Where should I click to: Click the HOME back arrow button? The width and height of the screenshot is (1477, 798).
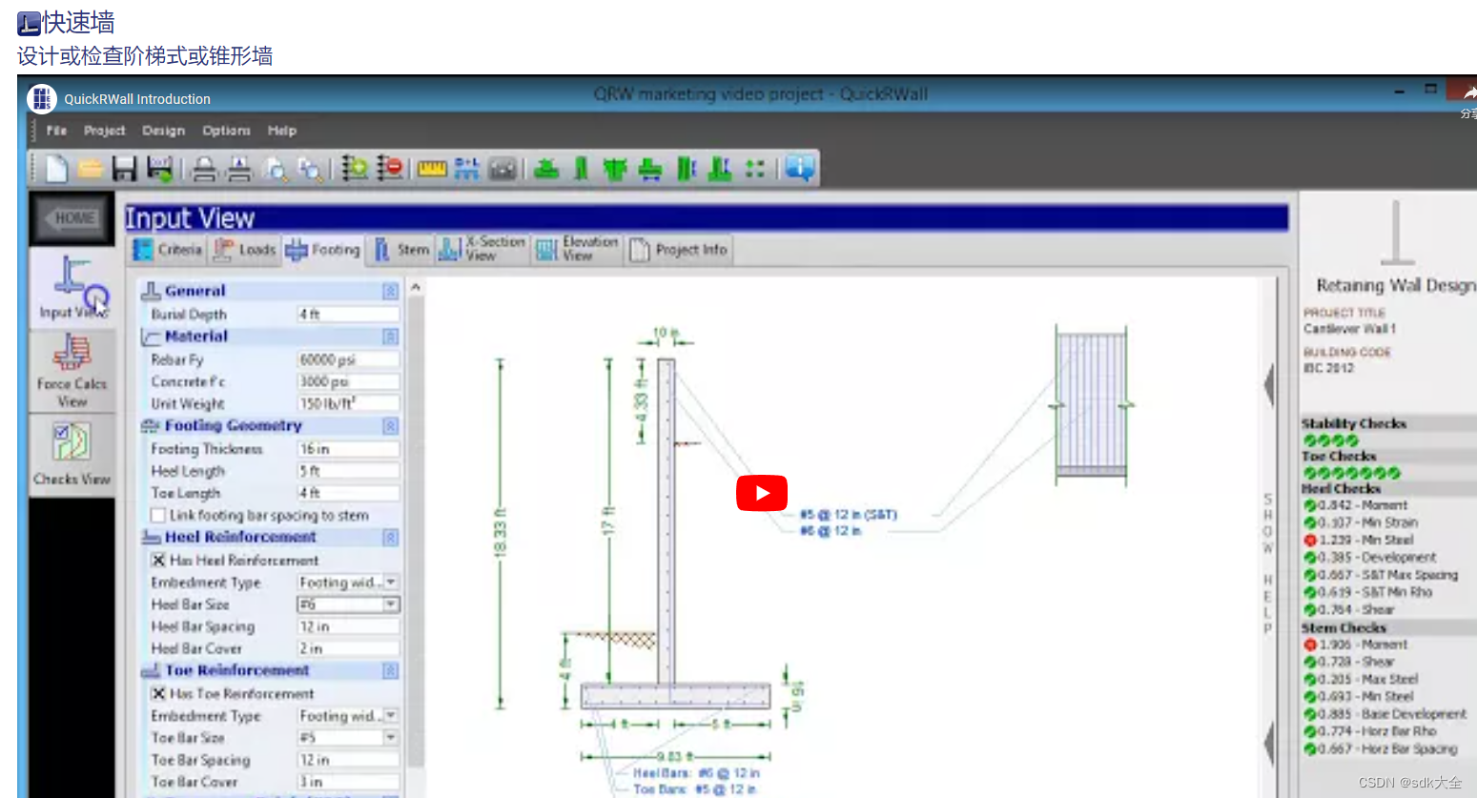72,218
